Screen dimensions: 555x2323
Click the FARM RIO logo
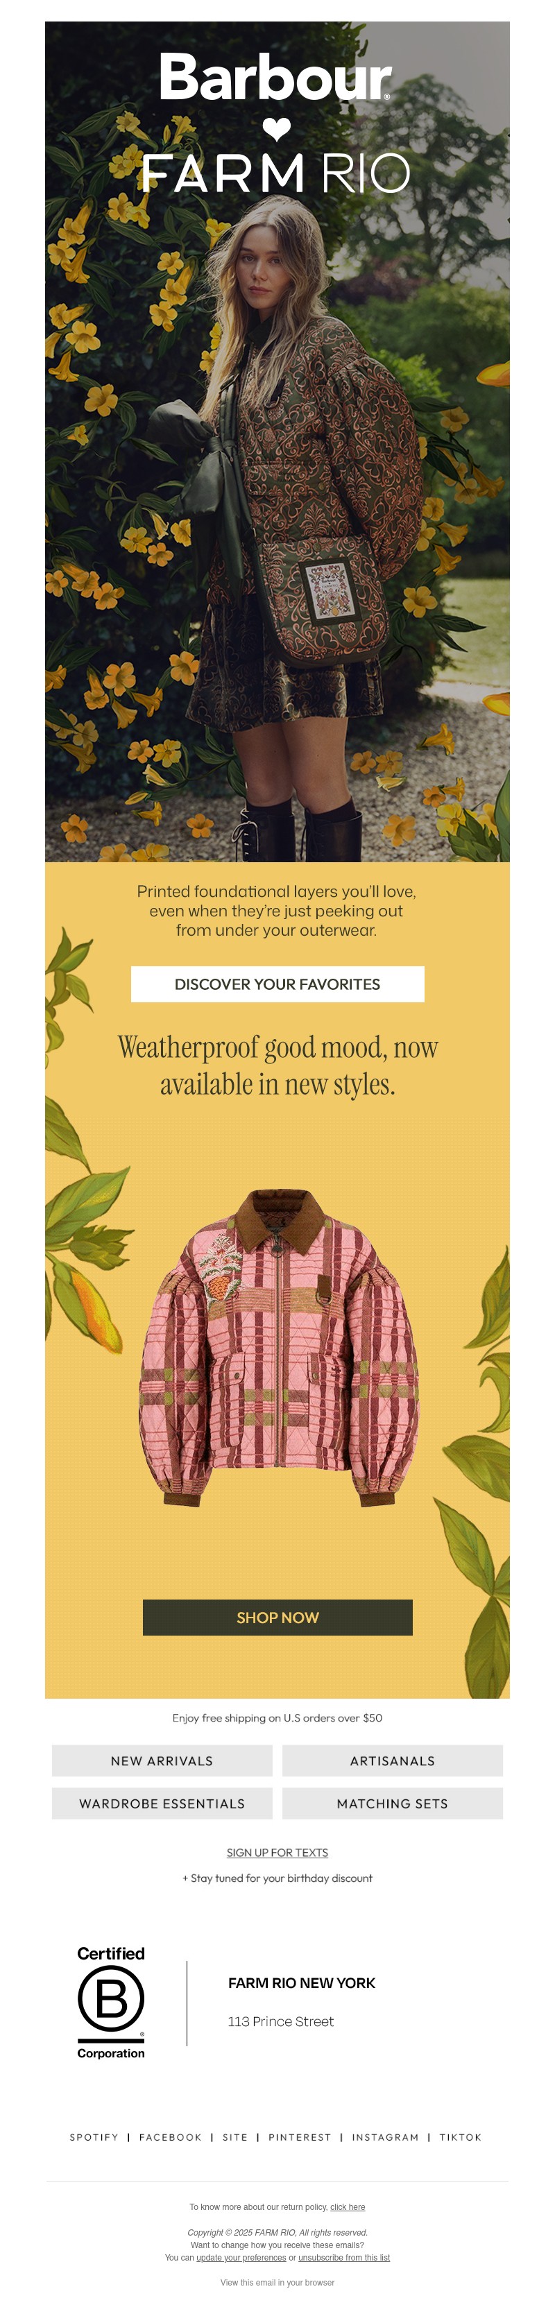[x=276, y=173]
